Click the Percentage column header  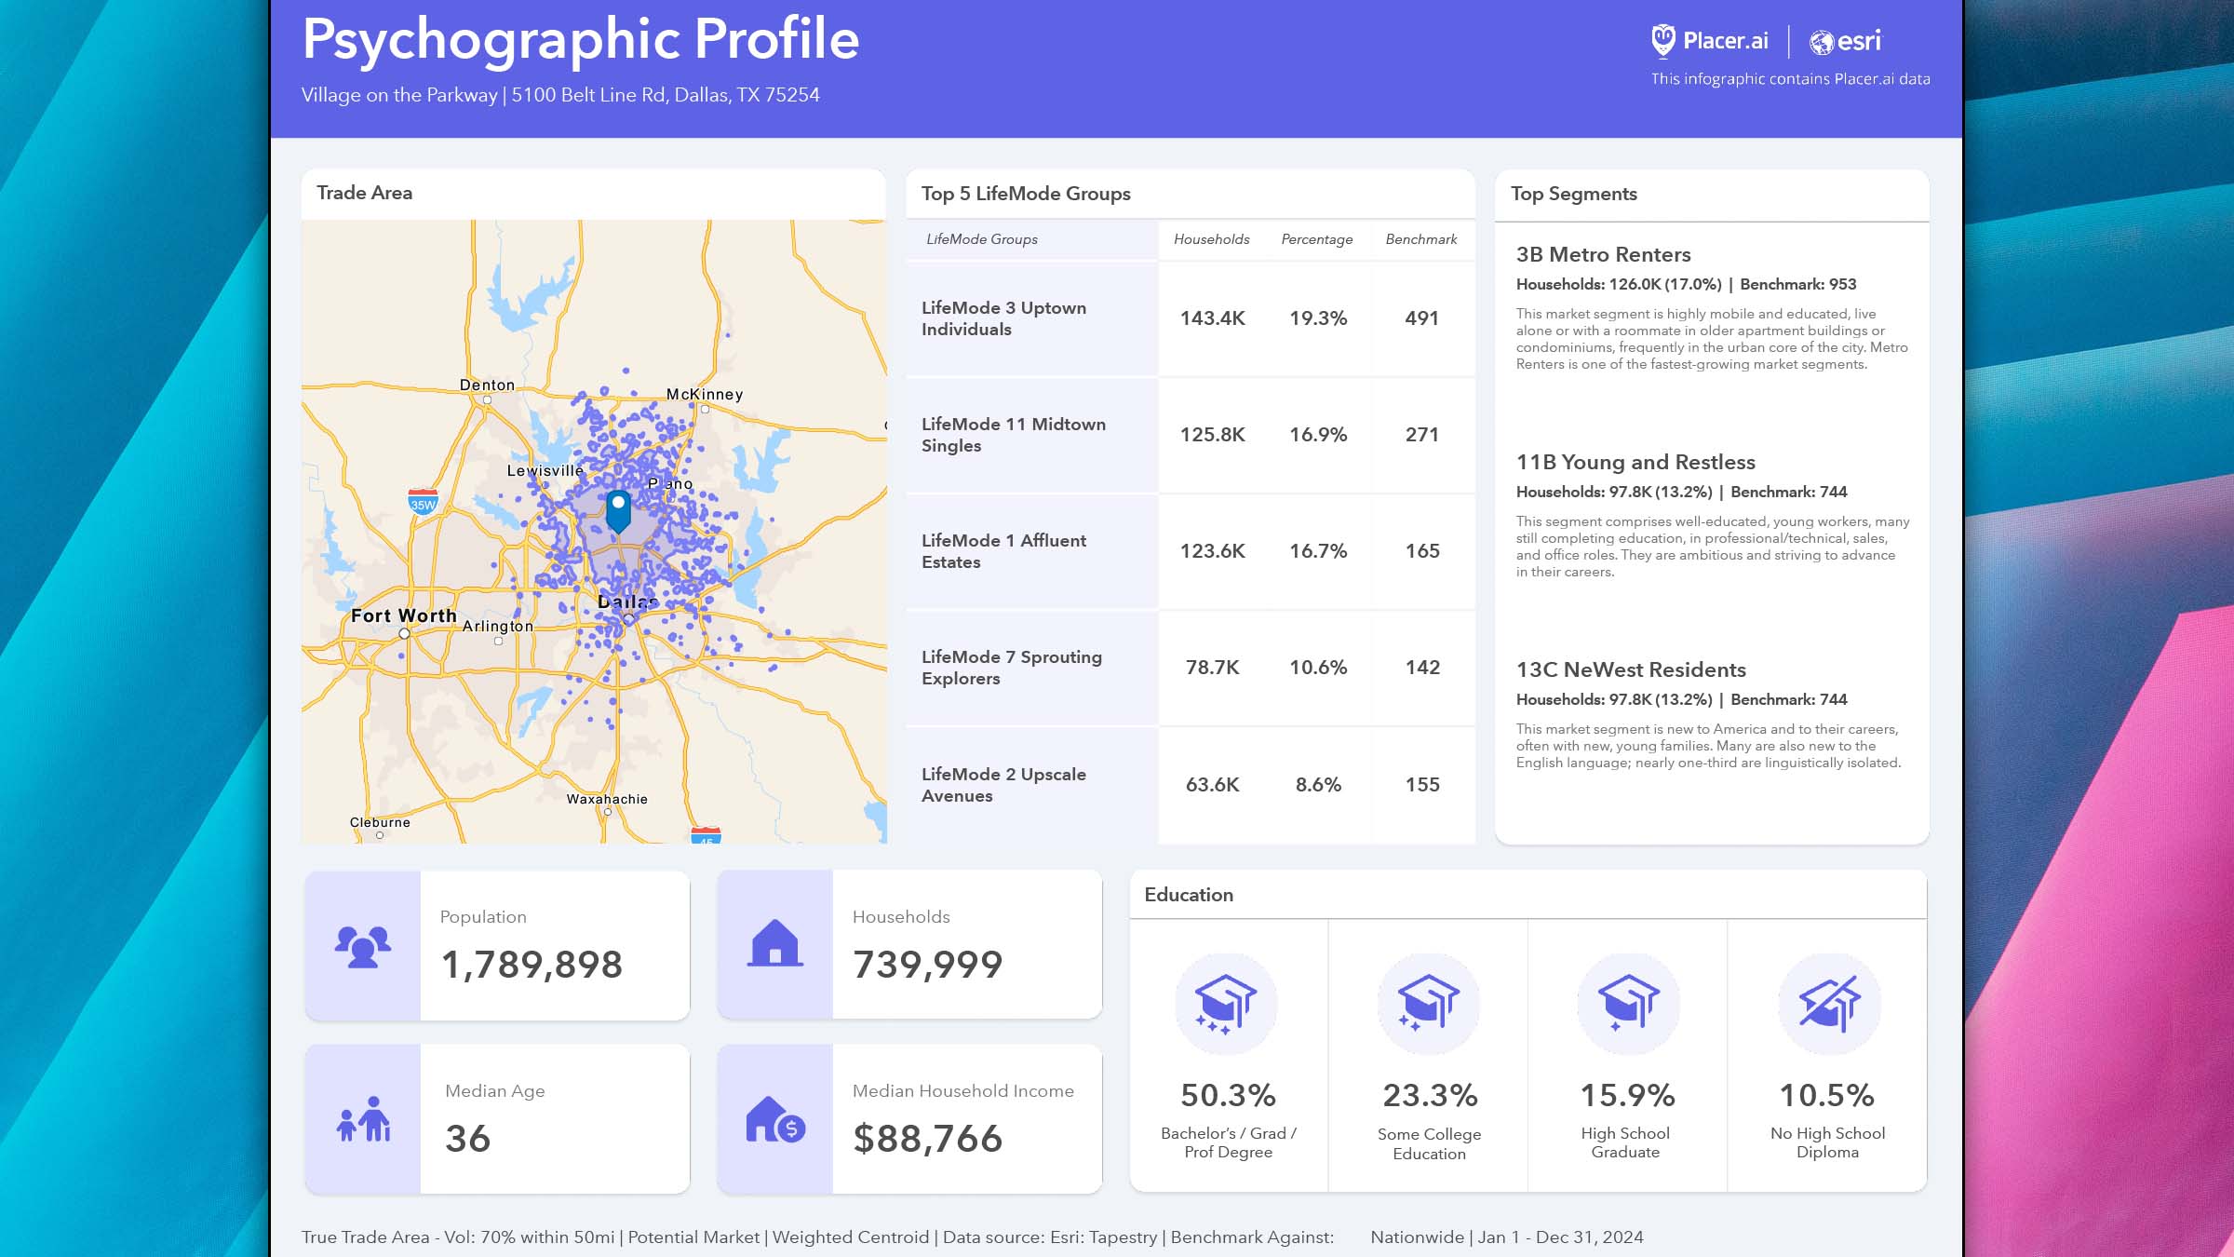(x=1316, y=239)
